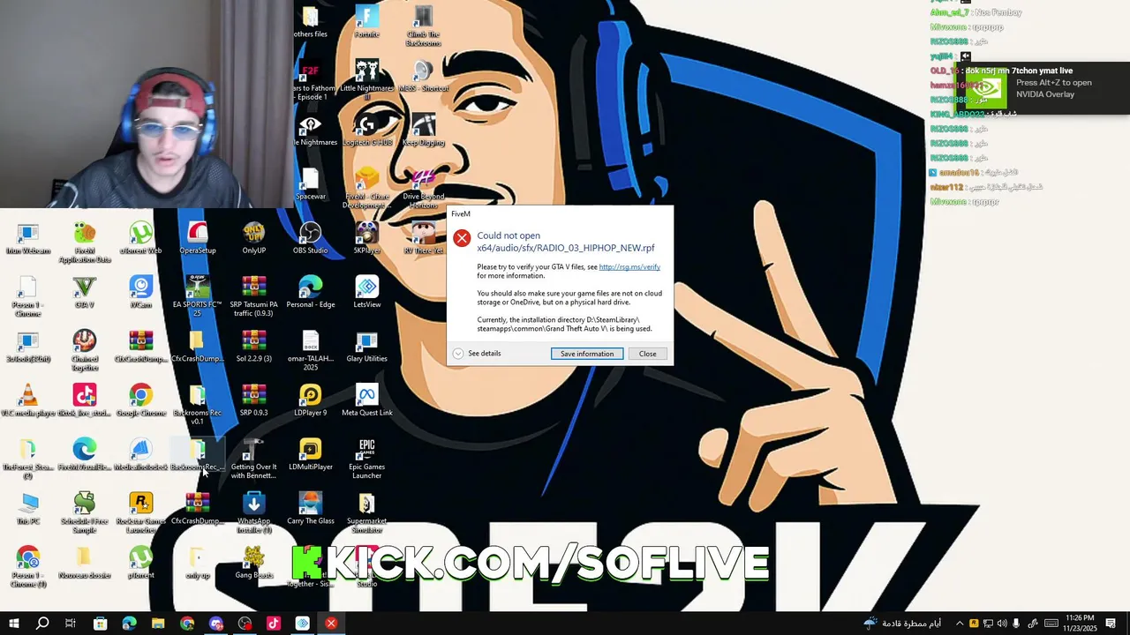
Task: Open Task View on the taskbar
Action: coord(70,624)
